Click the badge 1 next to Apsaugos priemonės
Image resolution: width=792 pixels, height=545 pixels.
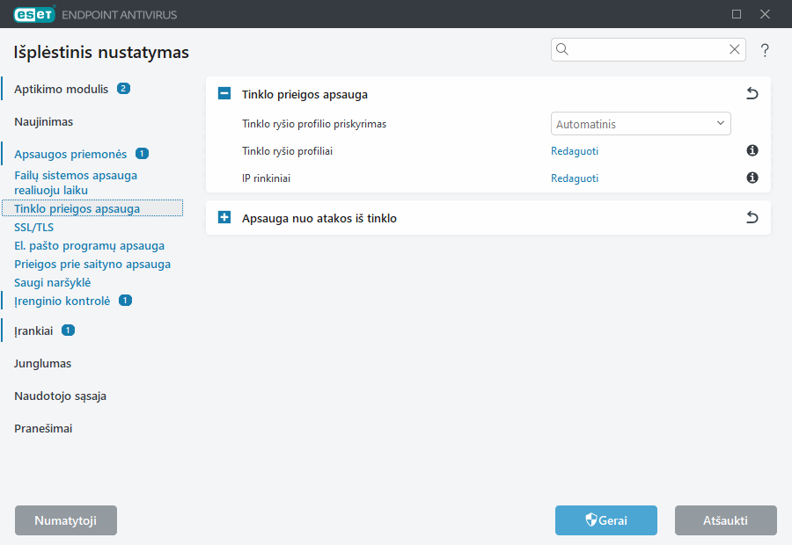(142, 154)
